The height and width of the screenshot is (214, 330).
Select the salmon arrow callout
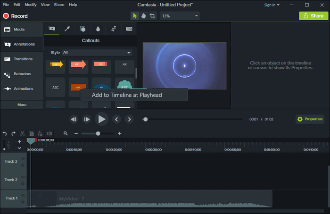(x=79, y=67)
